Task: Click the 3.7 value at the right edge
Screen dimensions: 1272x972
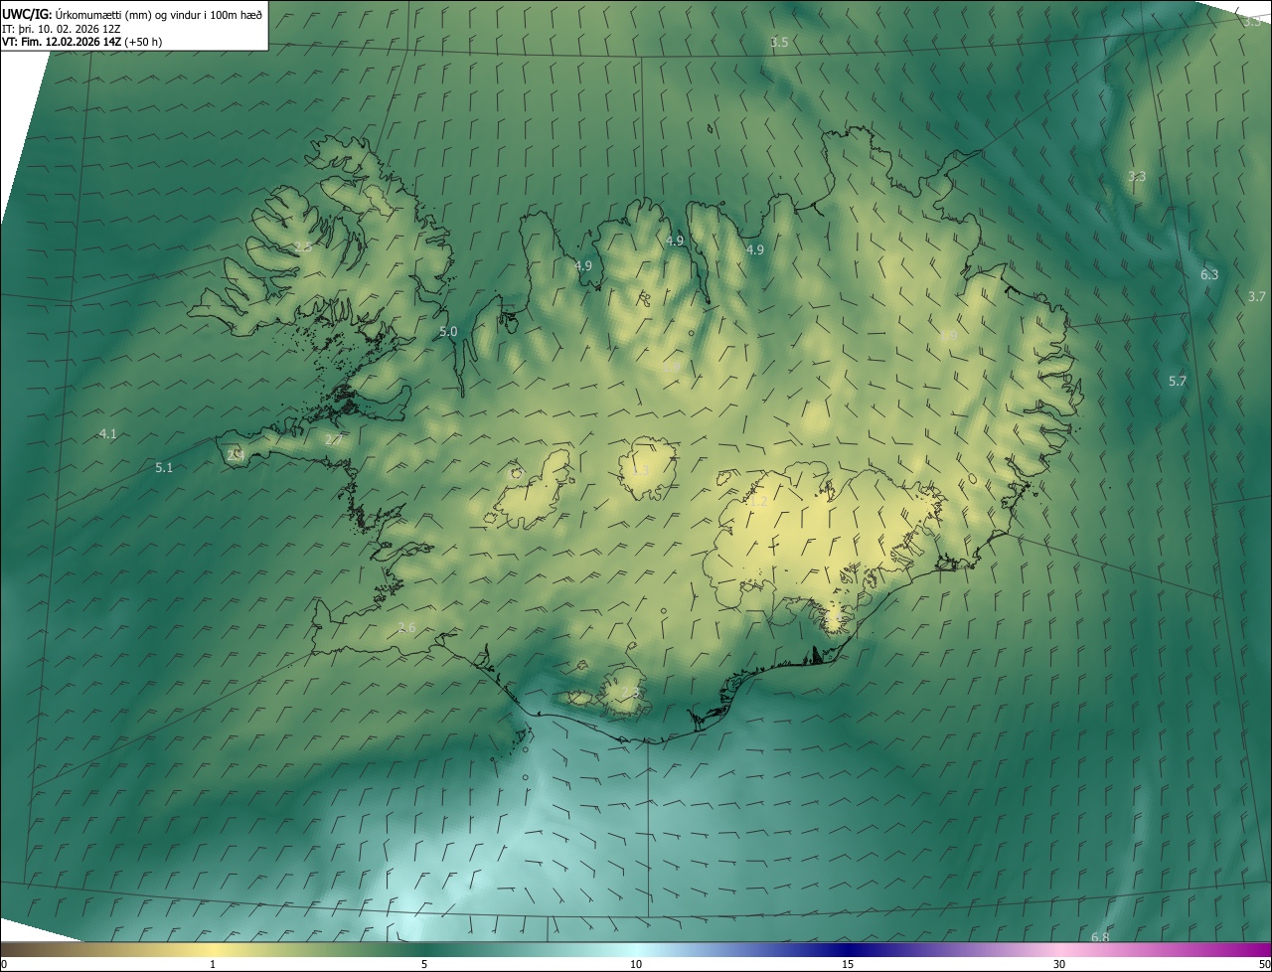Action: [1256, 296]
